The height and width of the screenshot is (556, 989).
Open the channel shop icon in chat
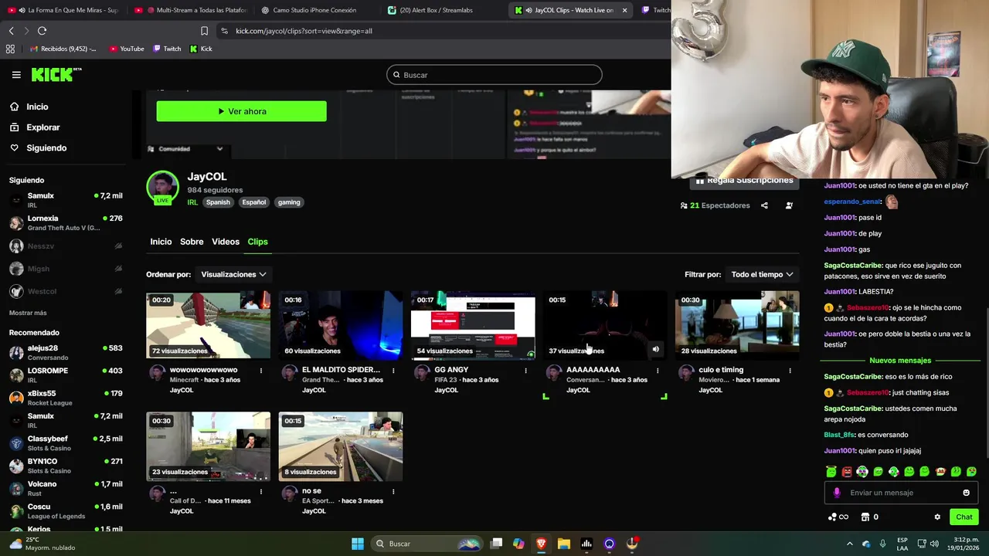(865, 517)
